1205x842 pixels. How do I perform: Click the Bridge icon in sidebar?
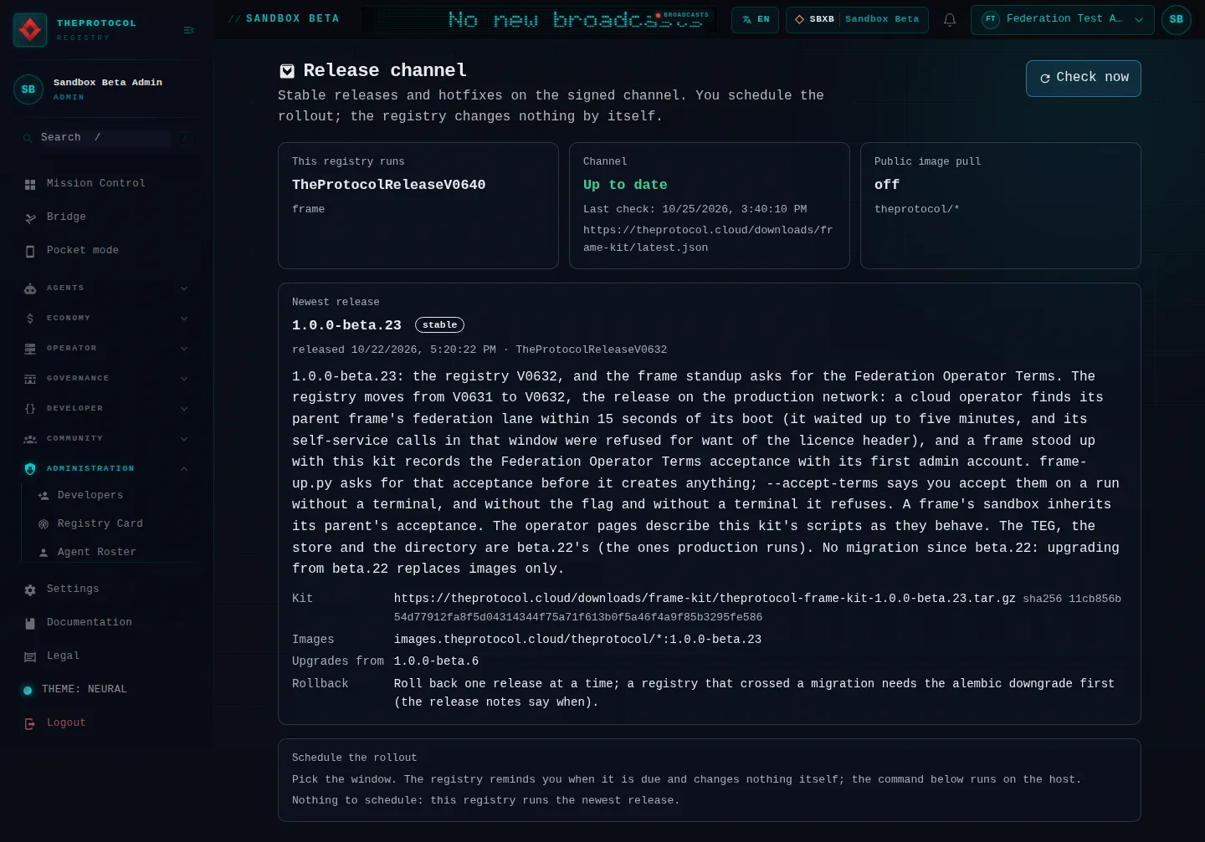pos(30,217)
